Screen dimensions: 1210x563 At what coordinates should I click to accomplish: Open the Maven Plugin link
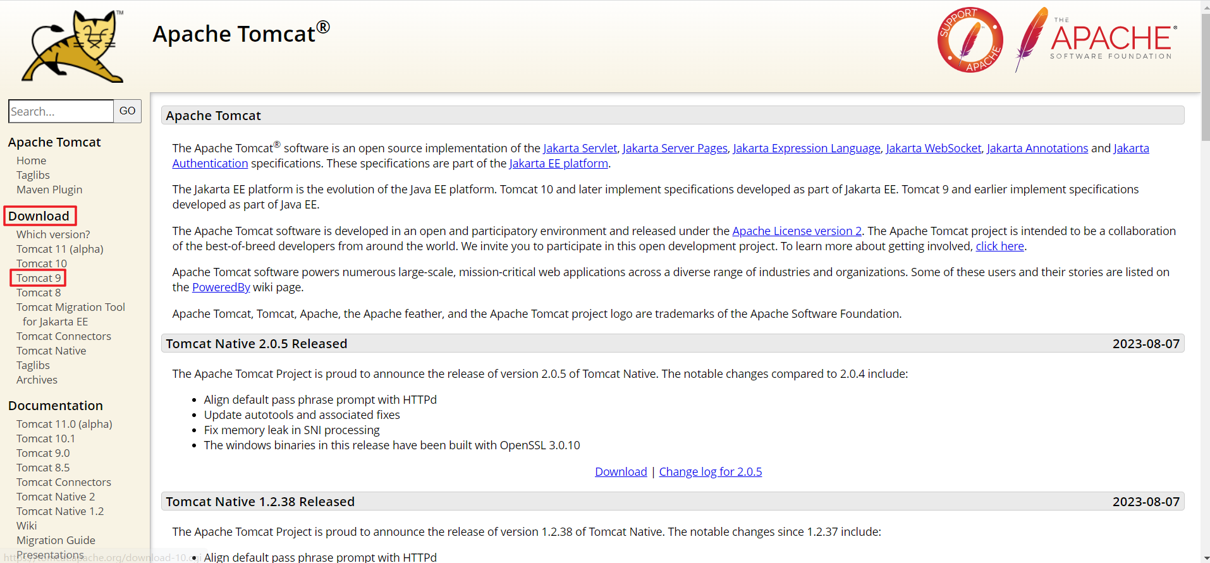tap(49, 190)
